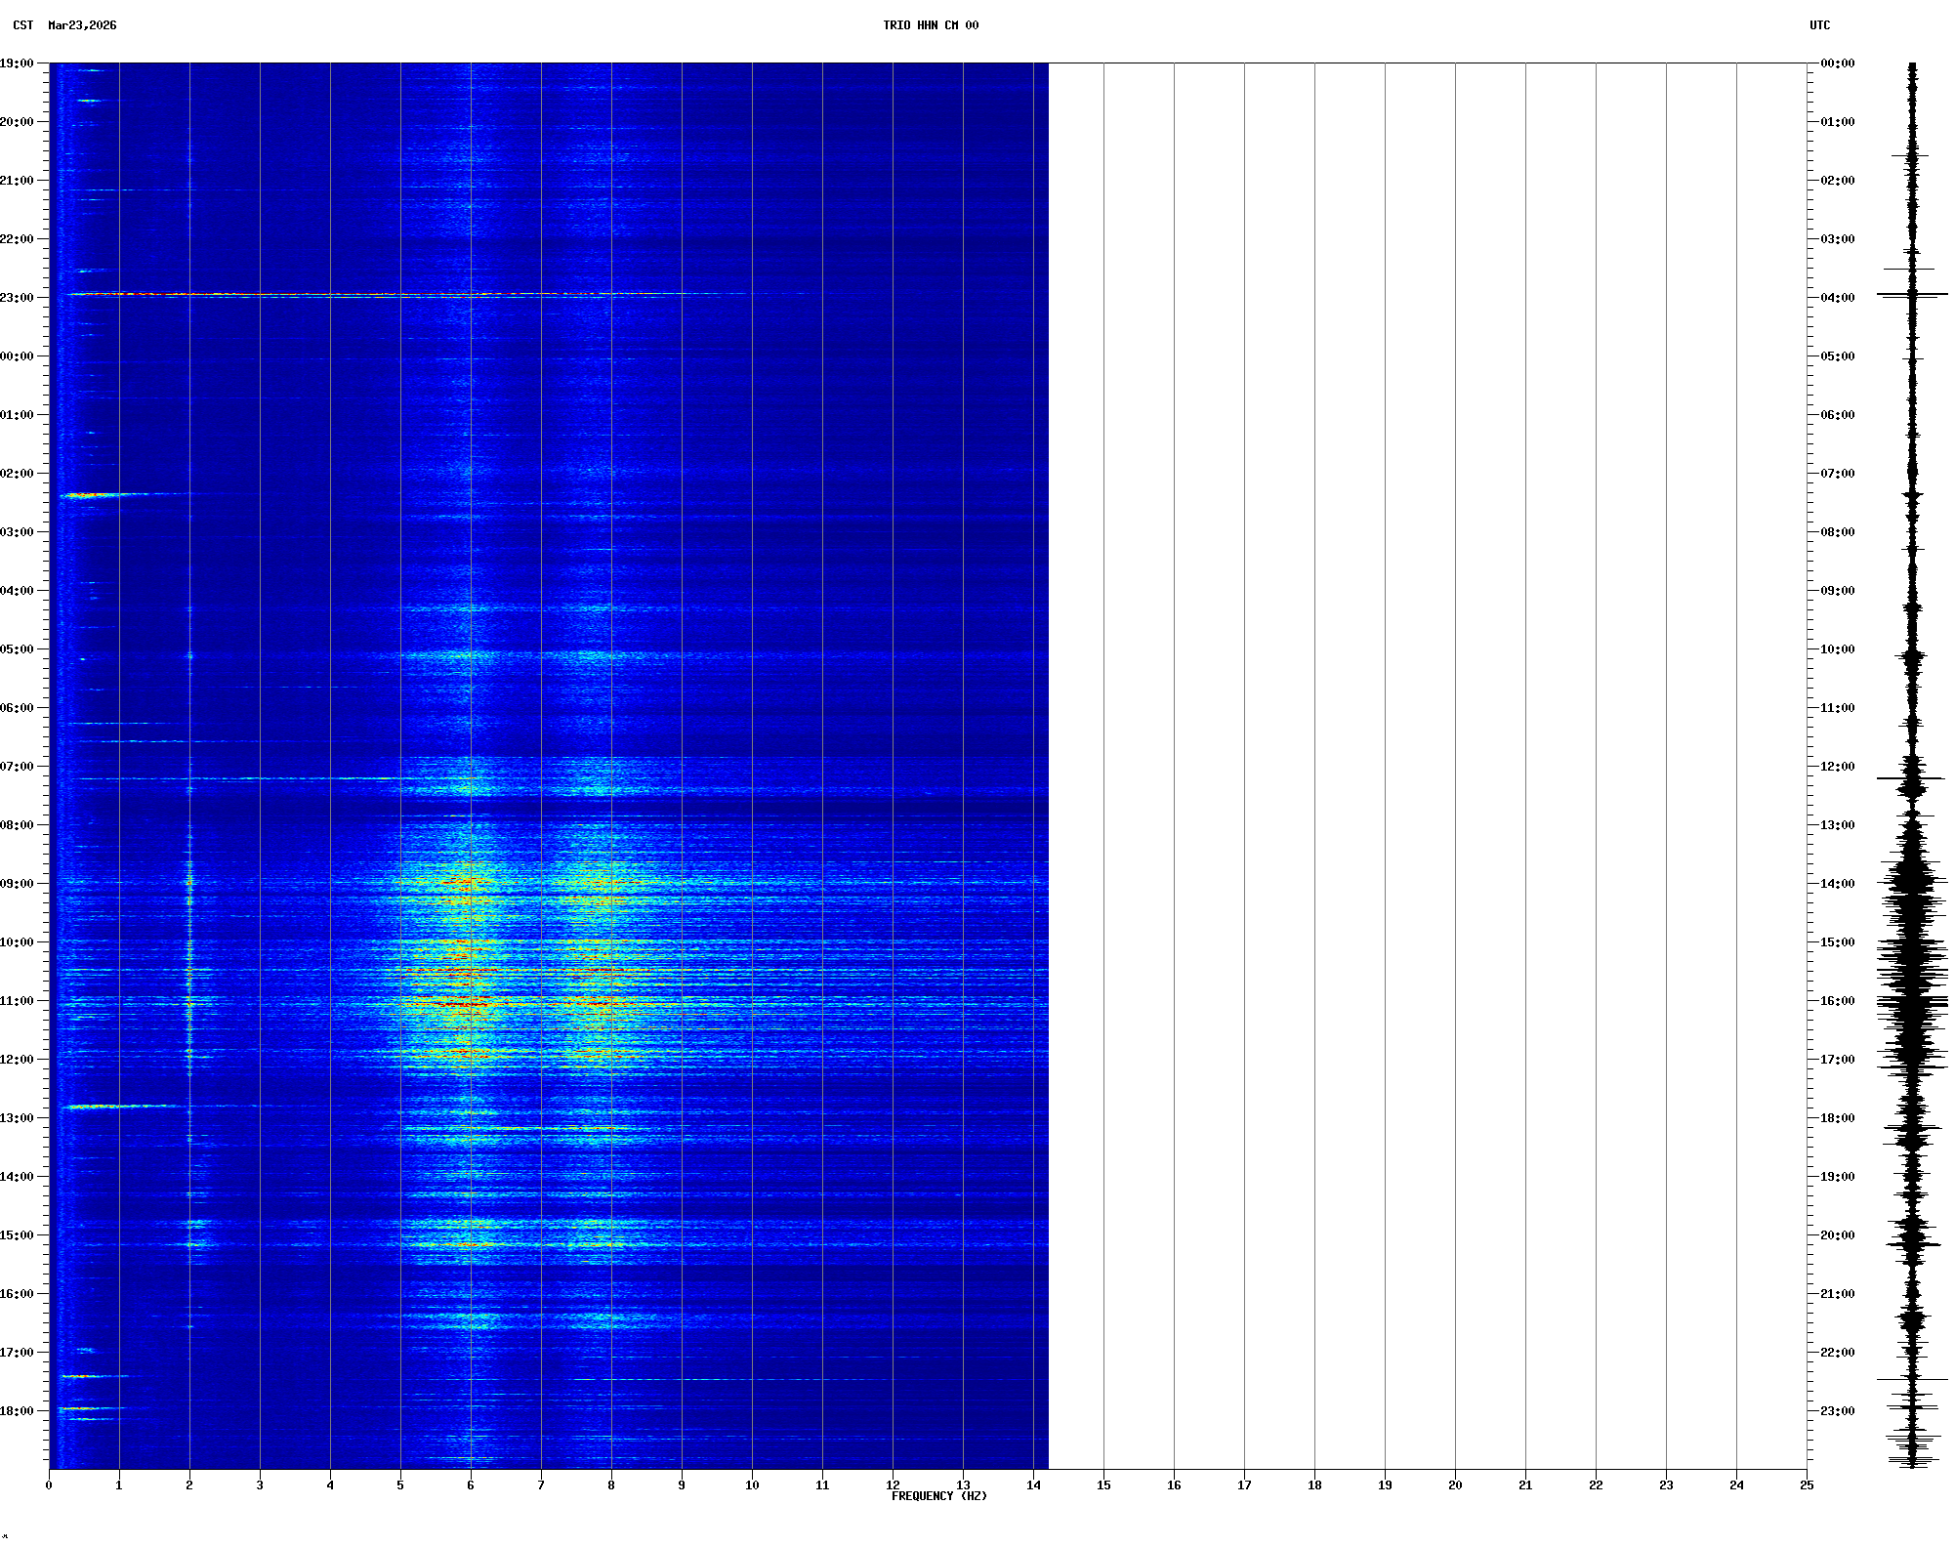The width and height of the screenshot is (1955, 1547).
Task: Click the CST header label
Action: click(x=22, y=25)
